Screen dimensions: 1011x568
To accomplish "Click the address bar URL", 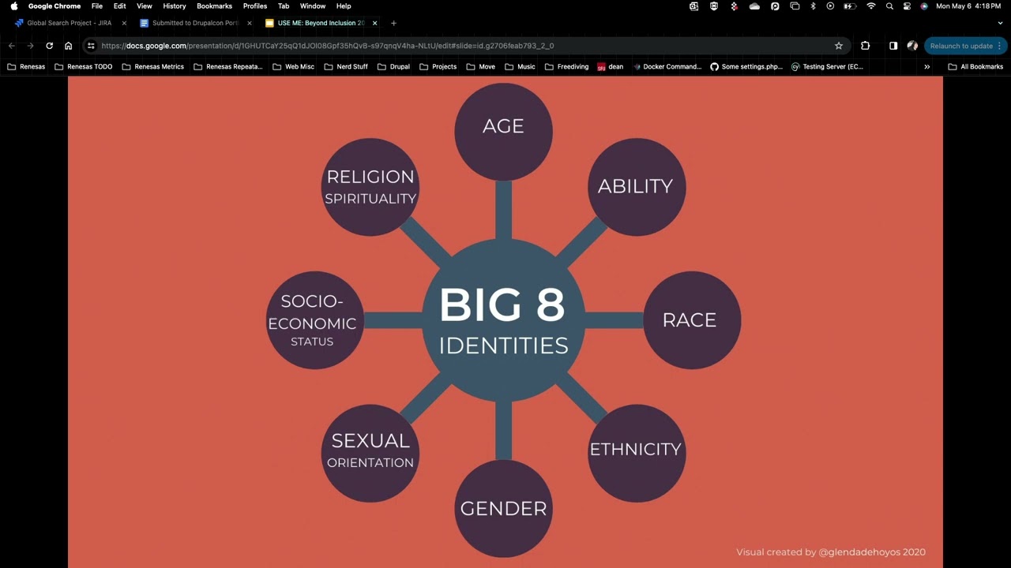I will (x=328, y=46).
